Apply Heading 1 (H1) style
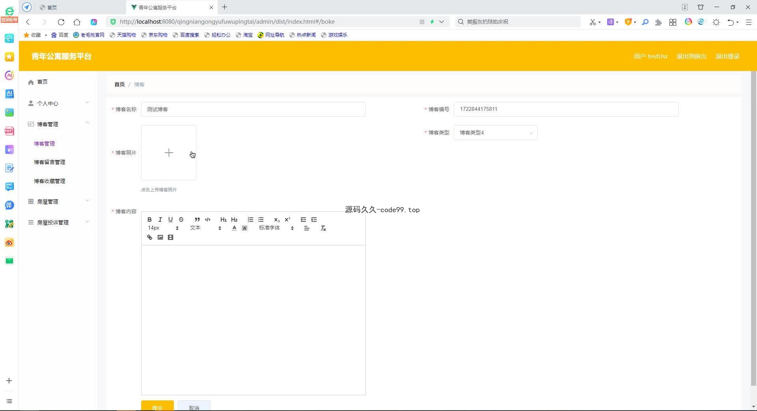 pyautogui.click(x=224, y=220)
